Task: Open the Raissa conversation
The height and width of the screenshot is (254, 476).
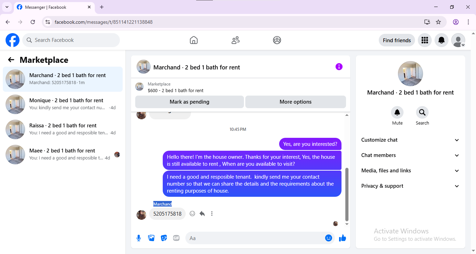Action: (x=63, y=129)
